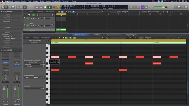Fast forward the transport
The image size is (189, 106).
(x=41, y=7)
